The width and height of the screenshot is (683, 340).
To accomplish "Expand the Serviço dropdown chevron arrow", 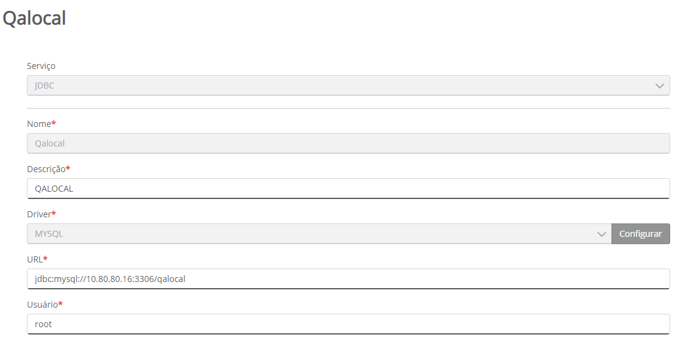I will (659, 86).
